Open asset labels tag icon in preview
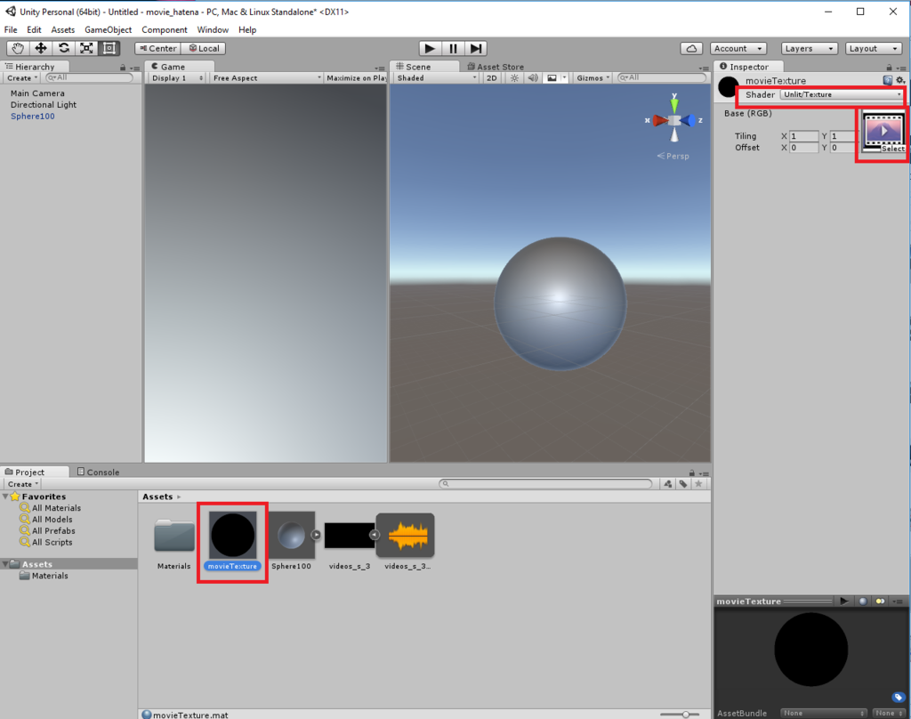The height and width of the screenshot is (719, 911). coord(898,697)
